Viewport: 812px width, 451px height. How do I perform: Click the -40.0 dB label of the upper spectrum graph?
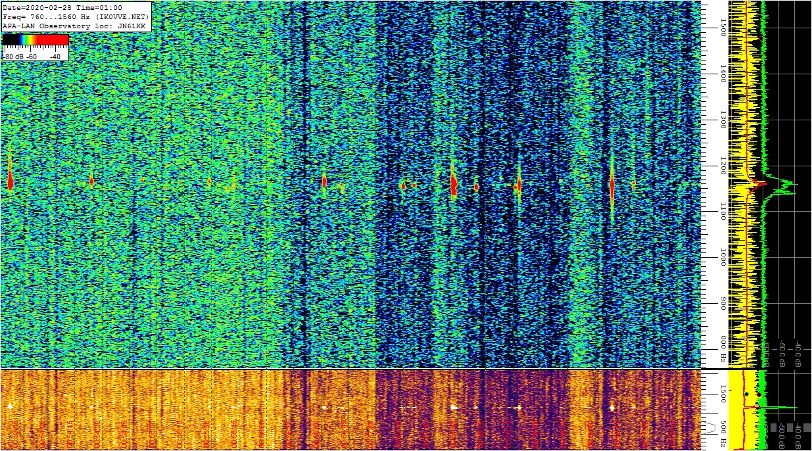(798, 354)
